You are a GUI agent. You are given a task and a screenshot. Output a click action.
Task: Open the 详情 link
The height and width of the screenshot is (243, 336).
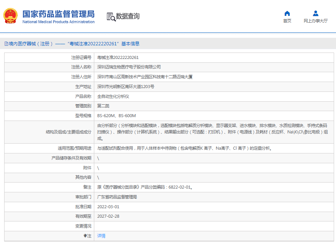(x=101, y=236)
